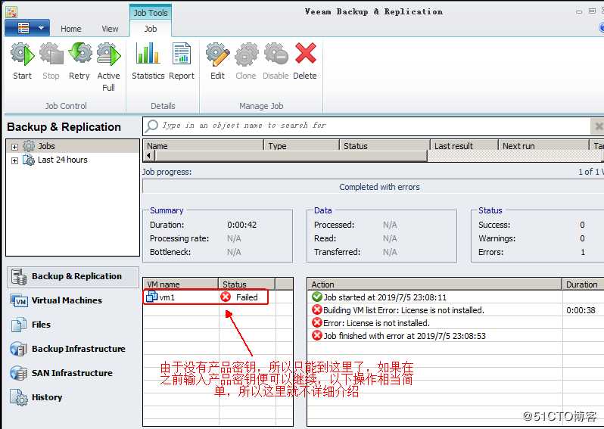Retry the failed job
The image size is (604, 429).
(79, 61)
